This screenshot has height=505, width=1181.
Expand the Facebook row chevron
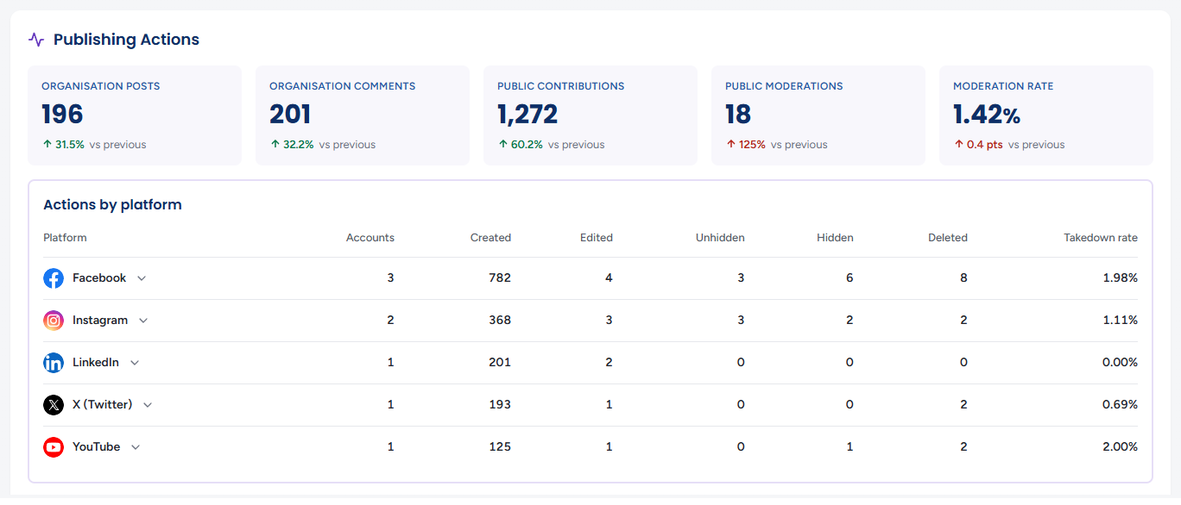point(142,278)
